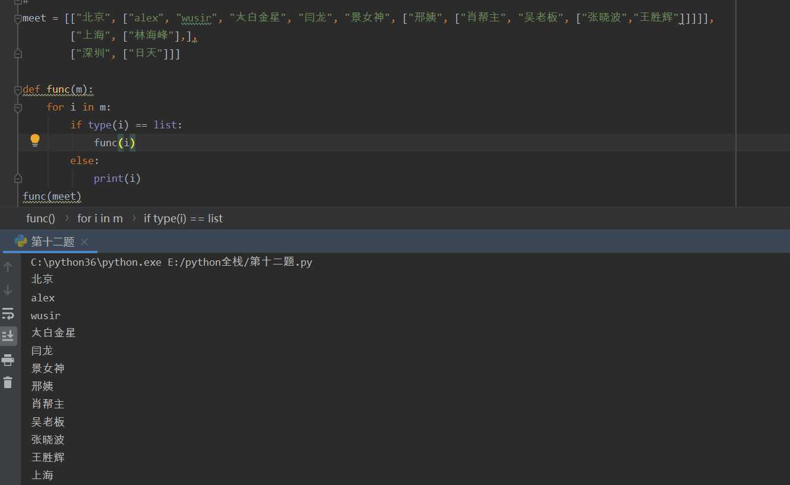
Task: Click the output line 吴老板
Action: 48,422
